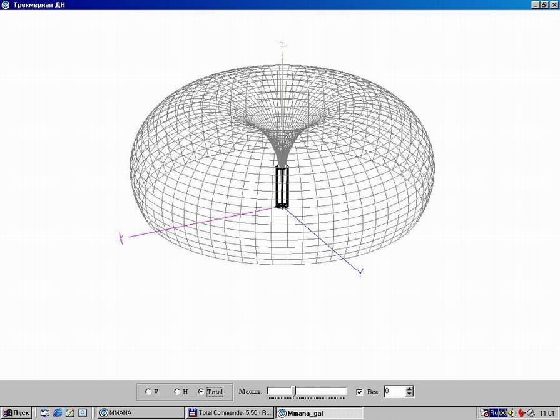Click the Ru language indicator in tray

tap(494, 413)
